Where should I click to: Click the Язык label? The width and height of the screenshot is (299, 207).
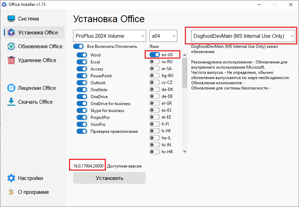coord(154,46)
